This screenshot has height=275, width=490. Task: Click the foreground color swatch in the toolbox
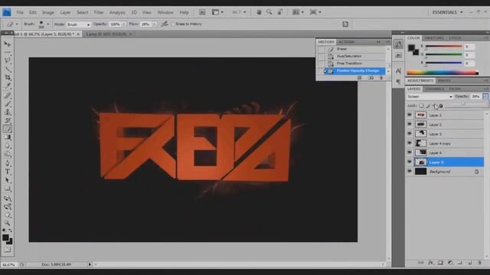click(x=5, y=238)
